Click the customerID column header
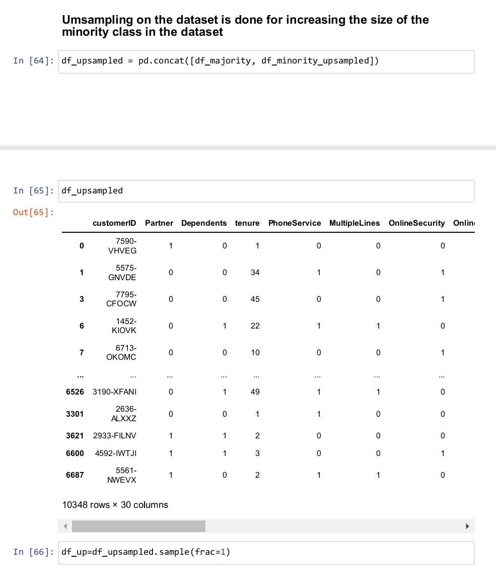The image size is (496, 588). pos(114,223)
